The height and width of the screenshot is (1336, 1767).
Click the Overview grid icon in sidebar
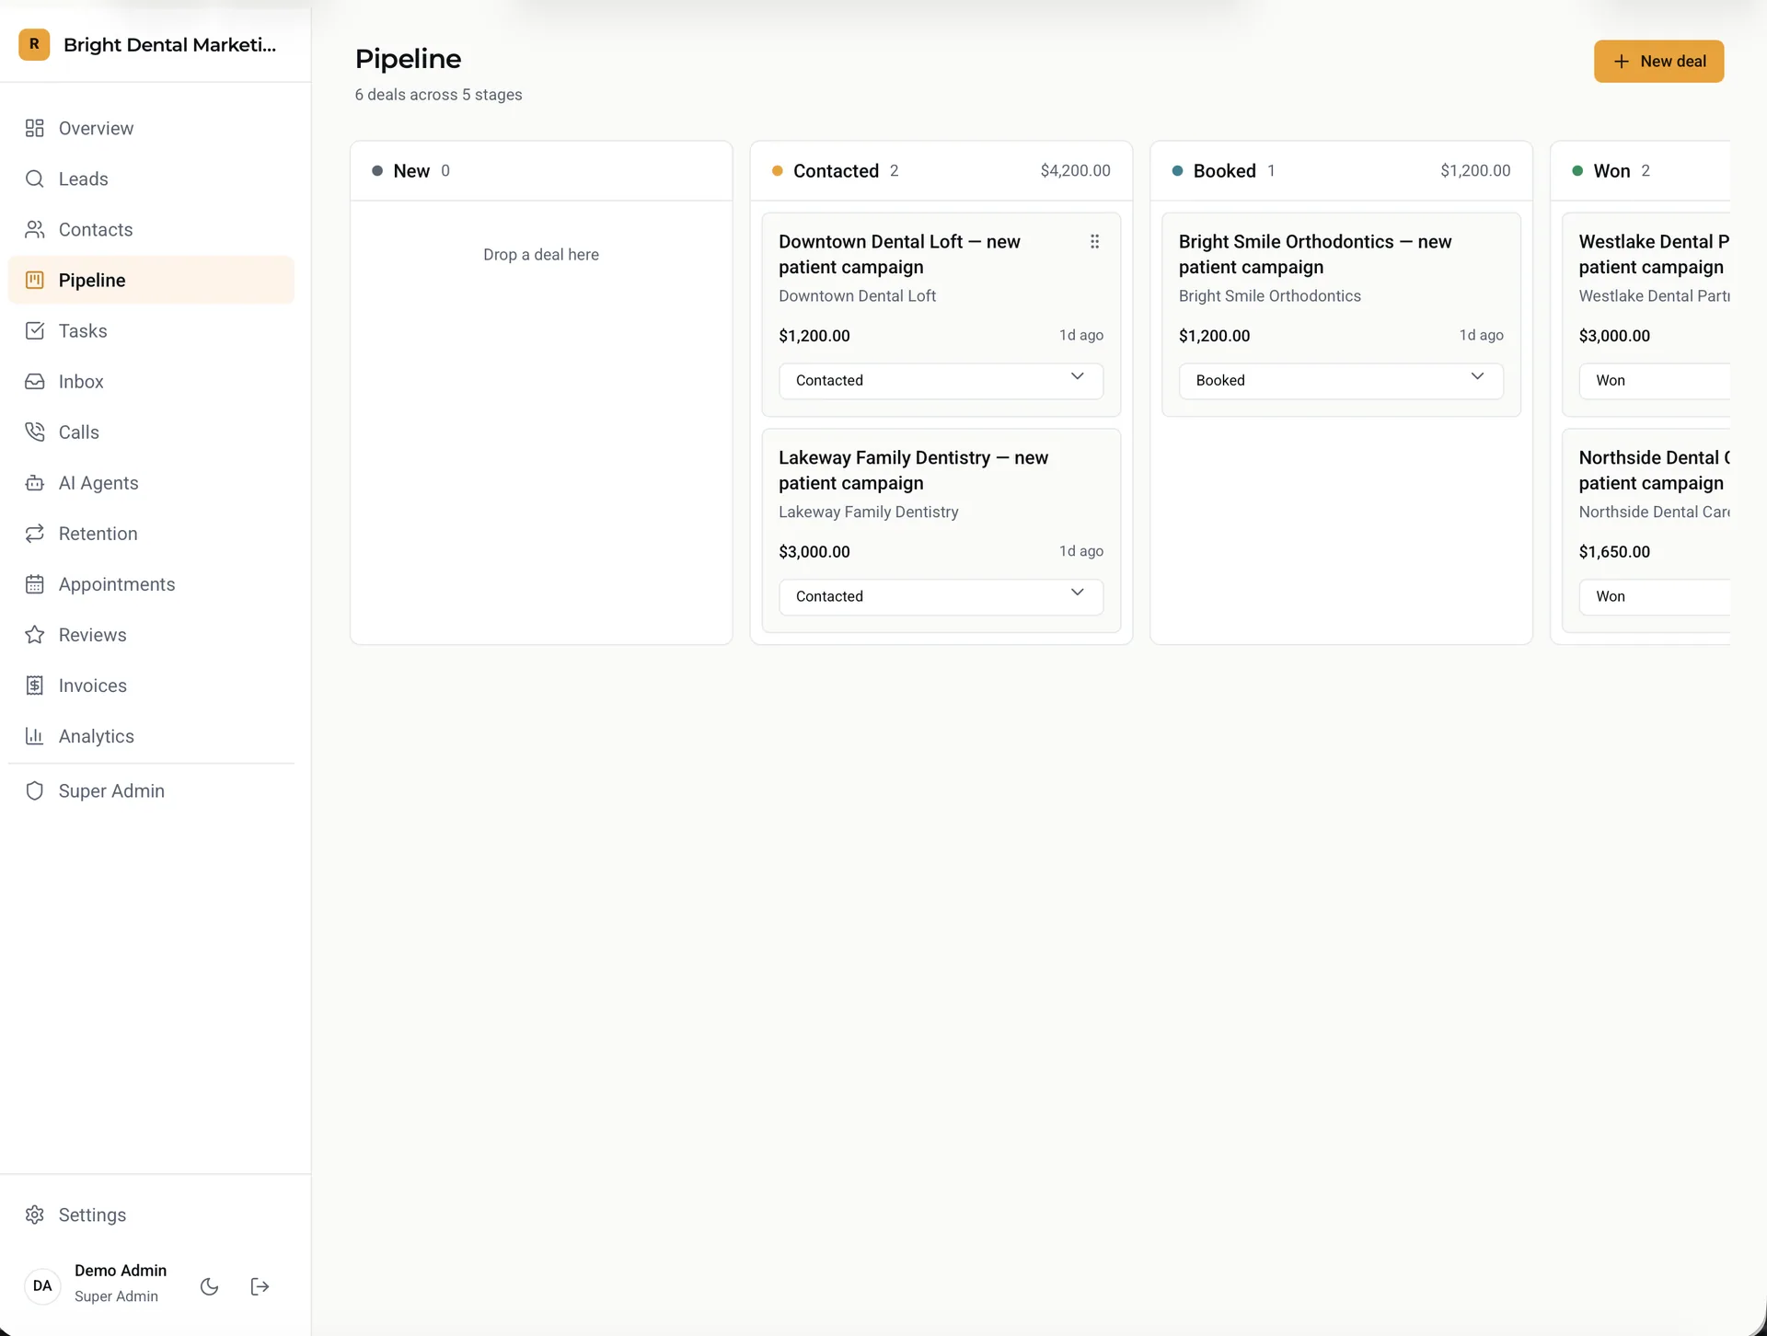click(x=35, y=128)
